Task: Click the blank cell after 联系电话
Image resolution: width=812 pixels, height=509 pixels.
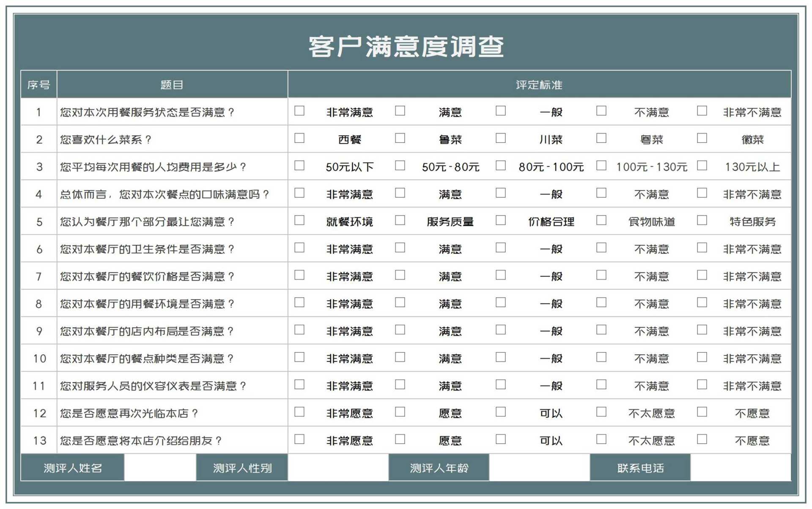Action: pos(741,468)
